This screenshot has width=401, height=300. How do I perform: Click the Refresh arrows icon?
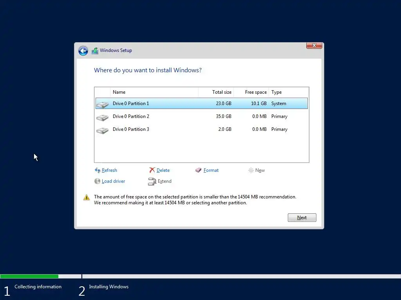point(98,170)
